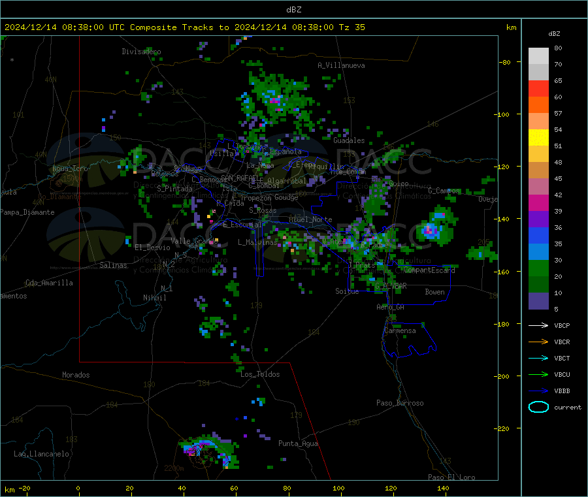This screenshot has width=588, height=497.
Task: Click the Soitue map label
Action: [347, 291]
